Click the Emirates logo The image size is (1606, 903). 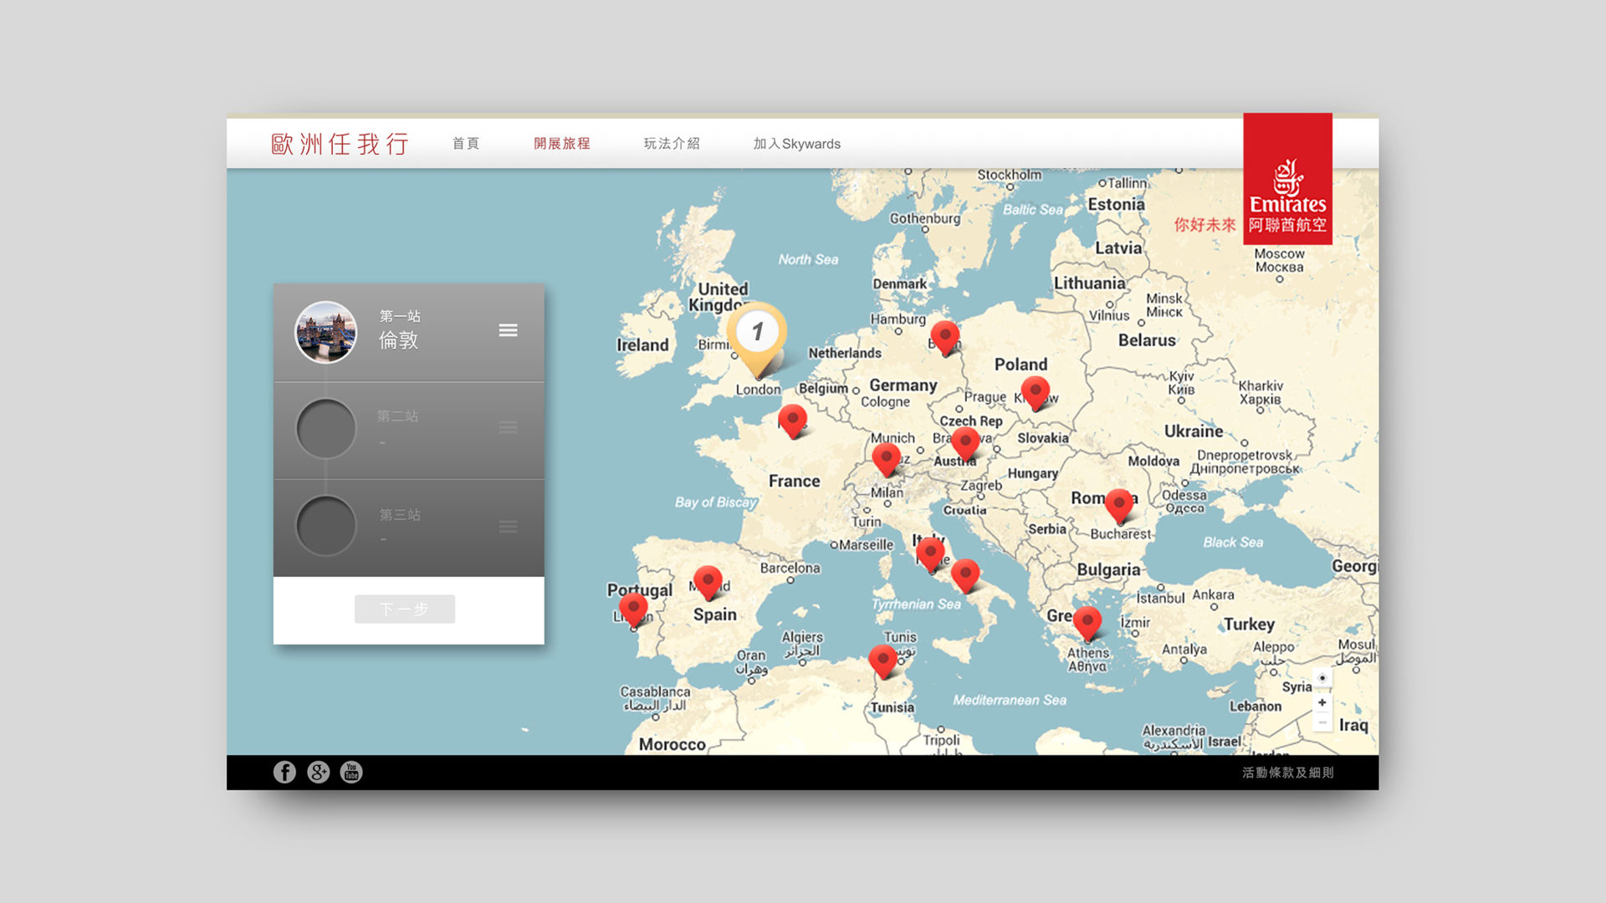click(1287, 179)
